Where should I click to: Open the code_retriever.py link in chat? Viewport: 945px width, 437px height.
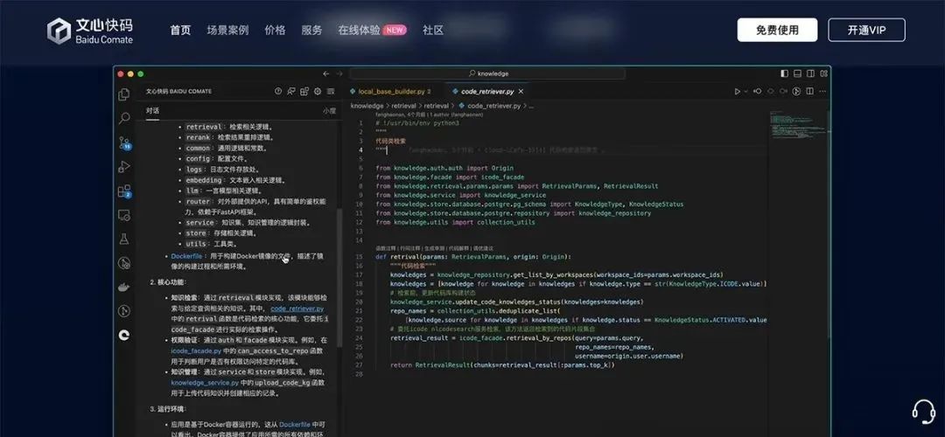click(297, 309)
